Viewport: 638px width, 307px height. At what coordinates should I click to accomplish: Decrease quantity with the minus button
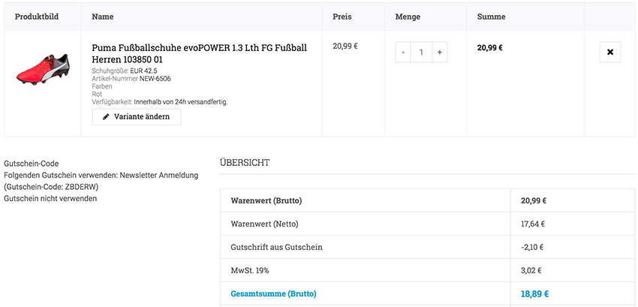point(403,52)
